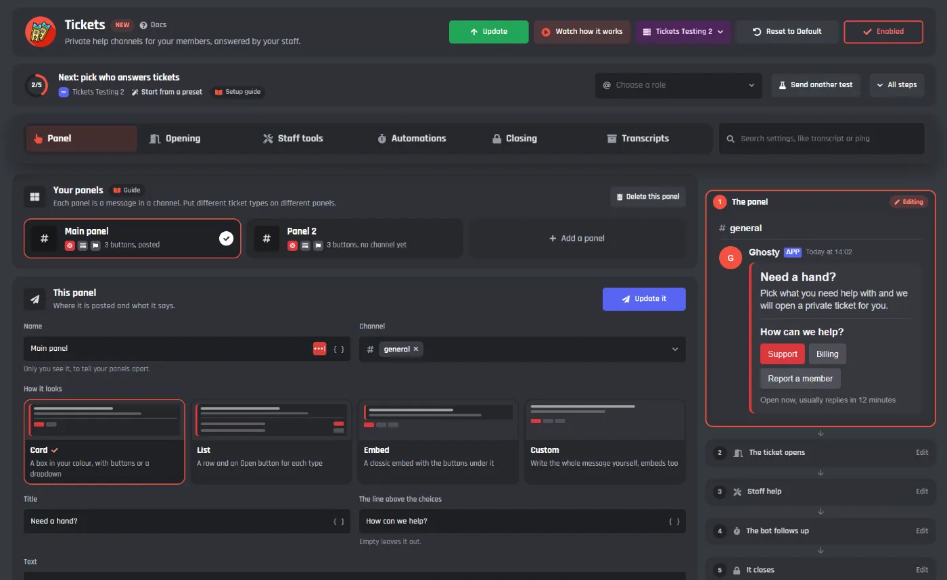The height and width of the screenshot is (580, 947).
Task: Click the red dots icon in Name field
Action: (319, 349)
